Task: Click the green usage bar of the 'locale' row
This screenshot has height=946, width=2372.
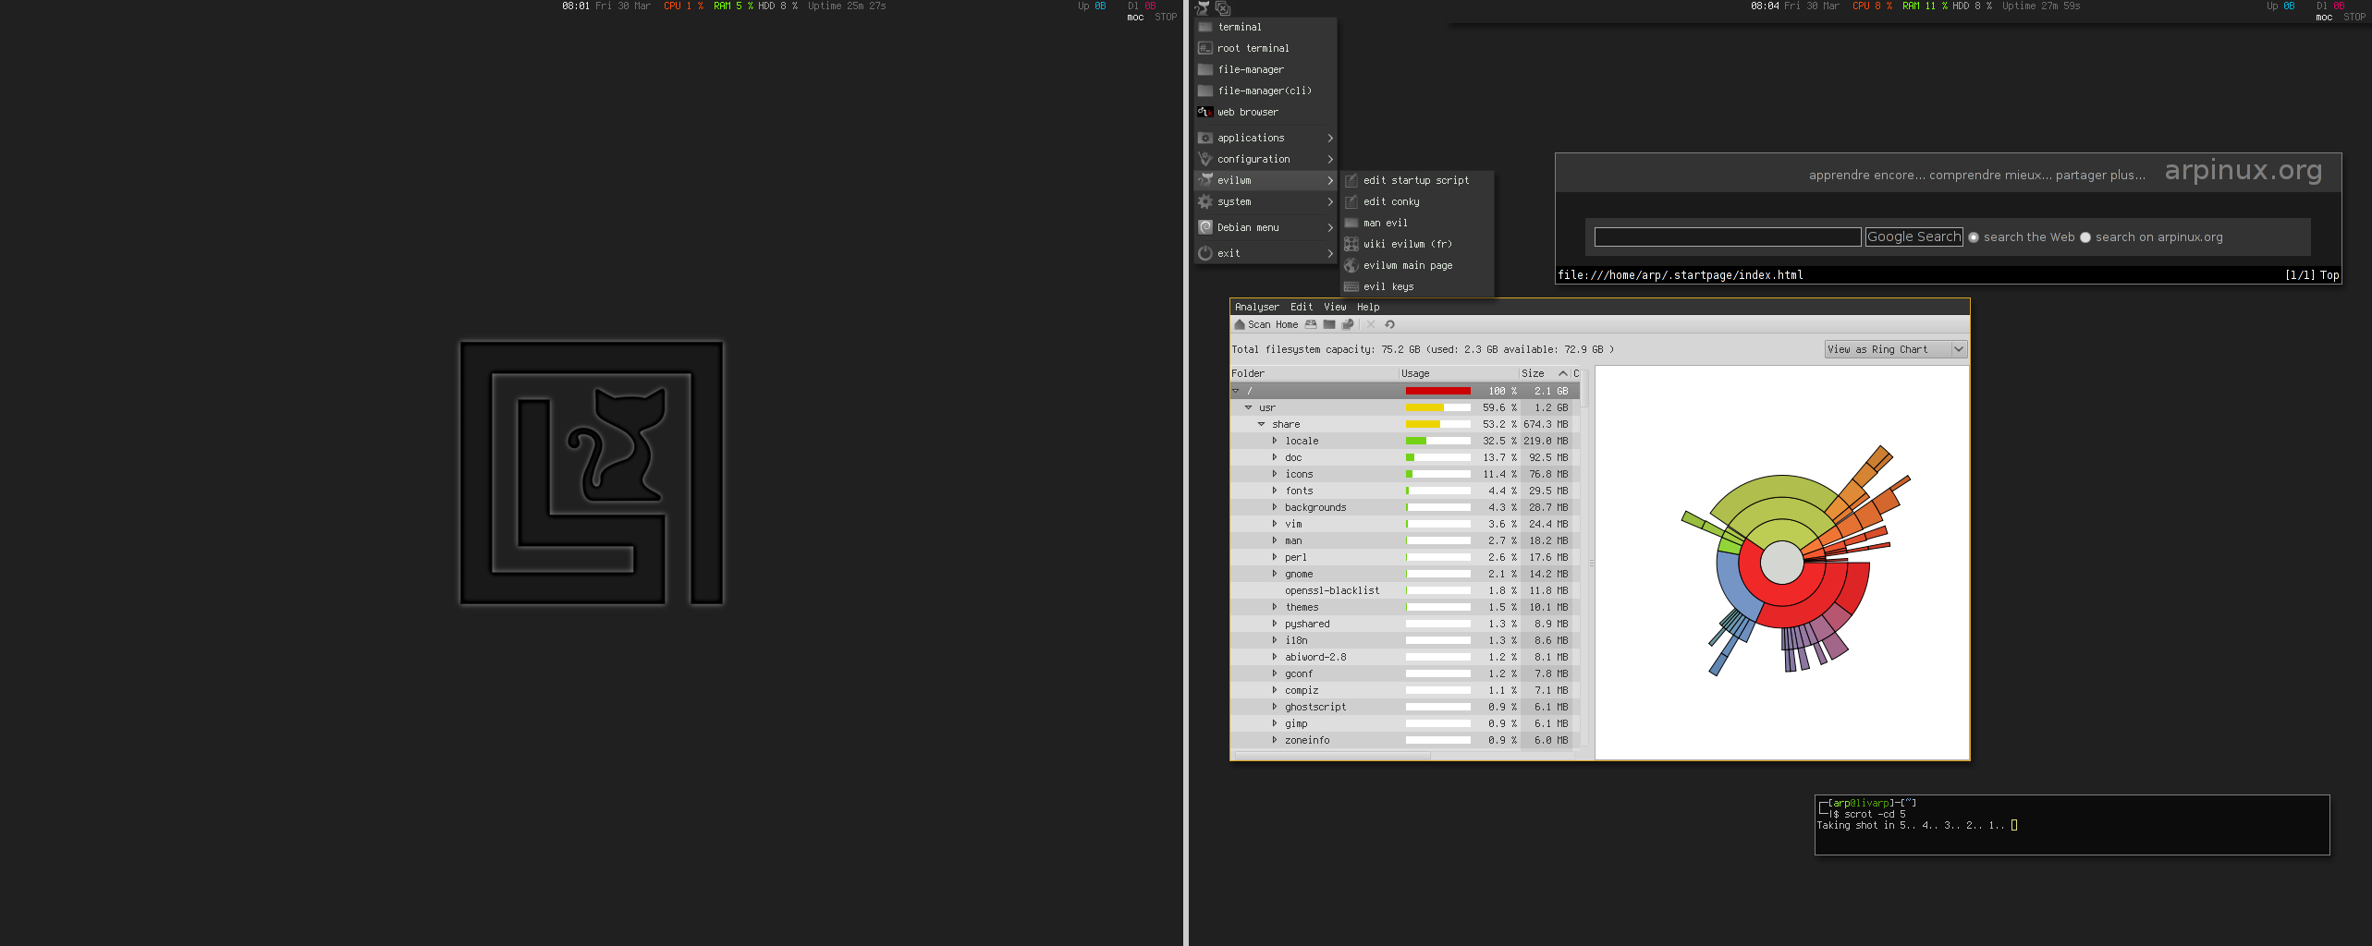Action: [x=1416, y=441]
